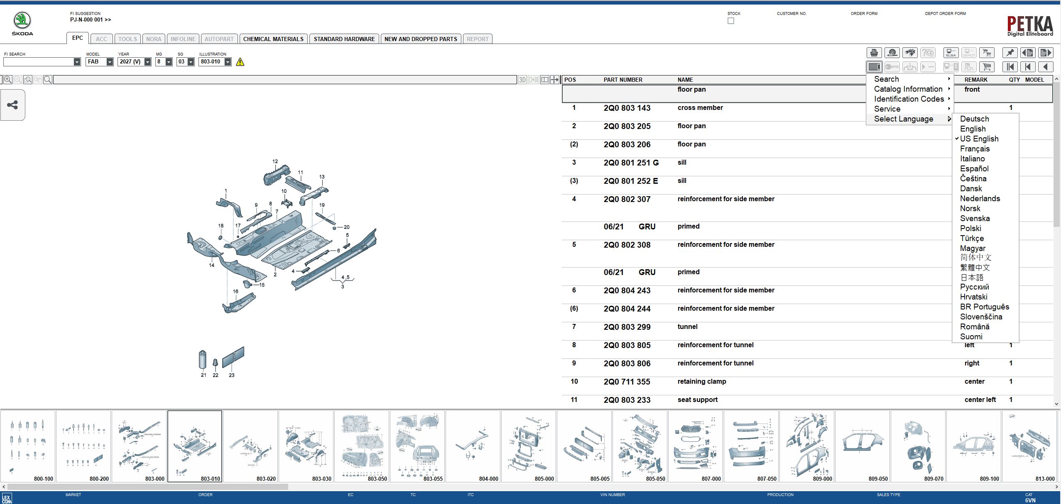Open the ELSA link button
This screenshot has height=504, width=1061.
coord(951,53)
